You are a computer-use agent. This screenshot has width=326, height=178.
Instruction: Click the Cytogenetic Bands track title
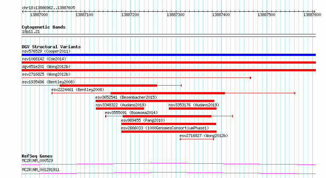tap(44, 27)
